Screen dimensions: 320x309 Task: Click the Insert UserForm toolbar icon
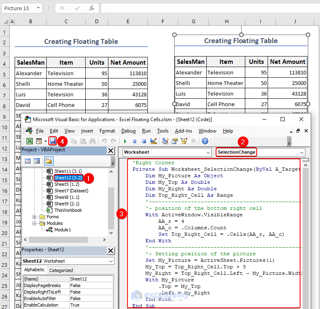click(39, 141)
